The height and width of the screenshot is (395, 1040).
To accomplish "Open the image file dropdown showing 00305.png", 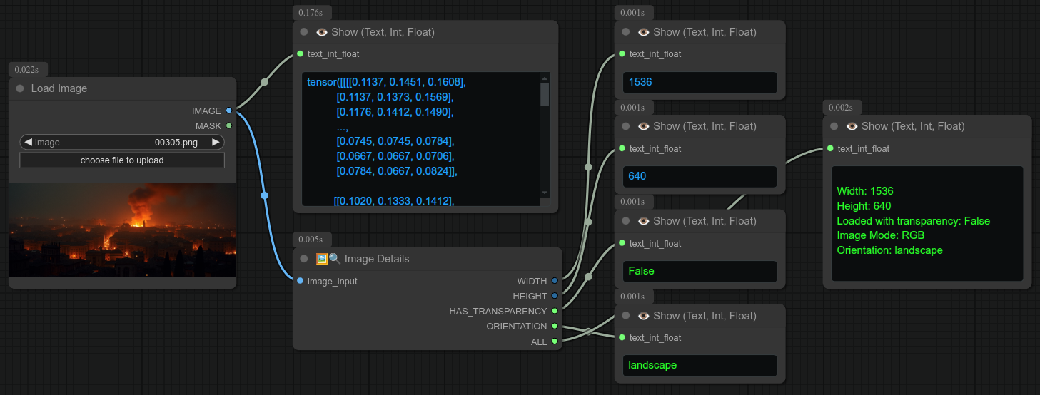I will 121,142.
